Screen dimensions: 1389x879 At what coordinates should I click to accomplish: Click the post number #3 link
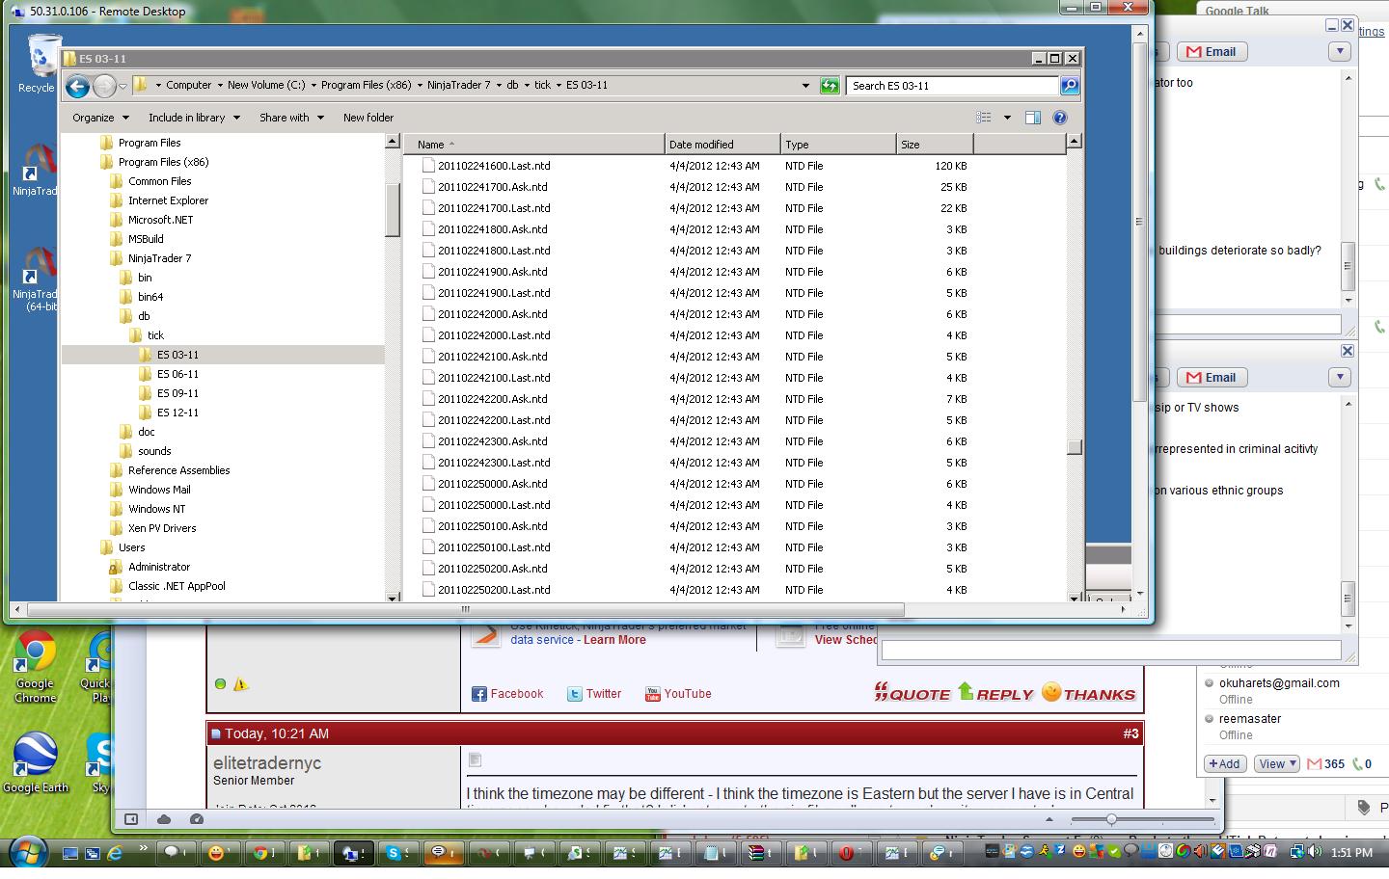point(1130,733)
